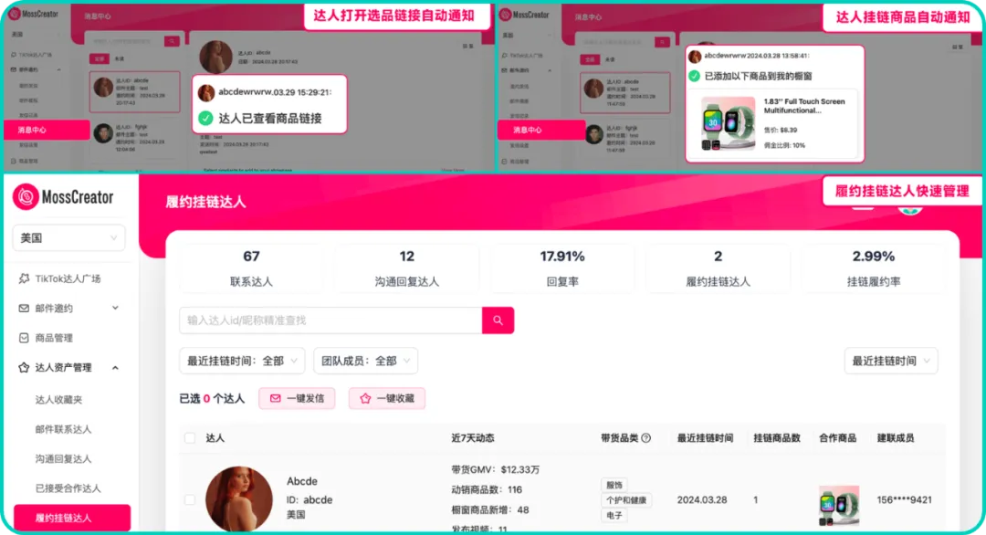
Task: Click the 商品管理 icon in the main sidebar
Action: point(24,338)
